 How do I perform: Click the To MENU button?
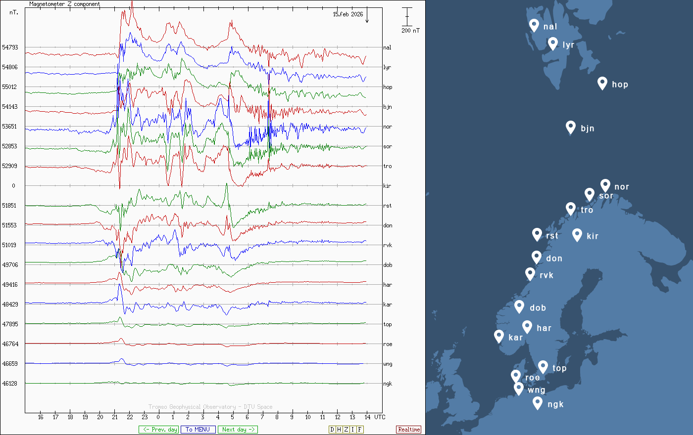(x=198, y=430)
